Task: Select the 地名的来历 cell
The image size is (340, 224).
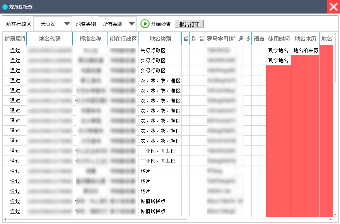Action: coord(305,51)
